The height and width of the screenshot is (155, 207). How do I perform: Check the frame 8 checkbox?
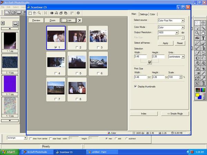click(77, 99)
